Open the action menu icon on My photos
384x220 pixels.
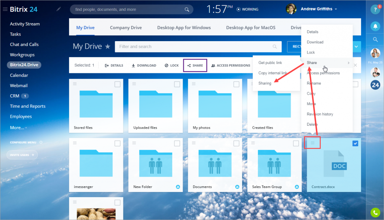[x=193, y=83]
